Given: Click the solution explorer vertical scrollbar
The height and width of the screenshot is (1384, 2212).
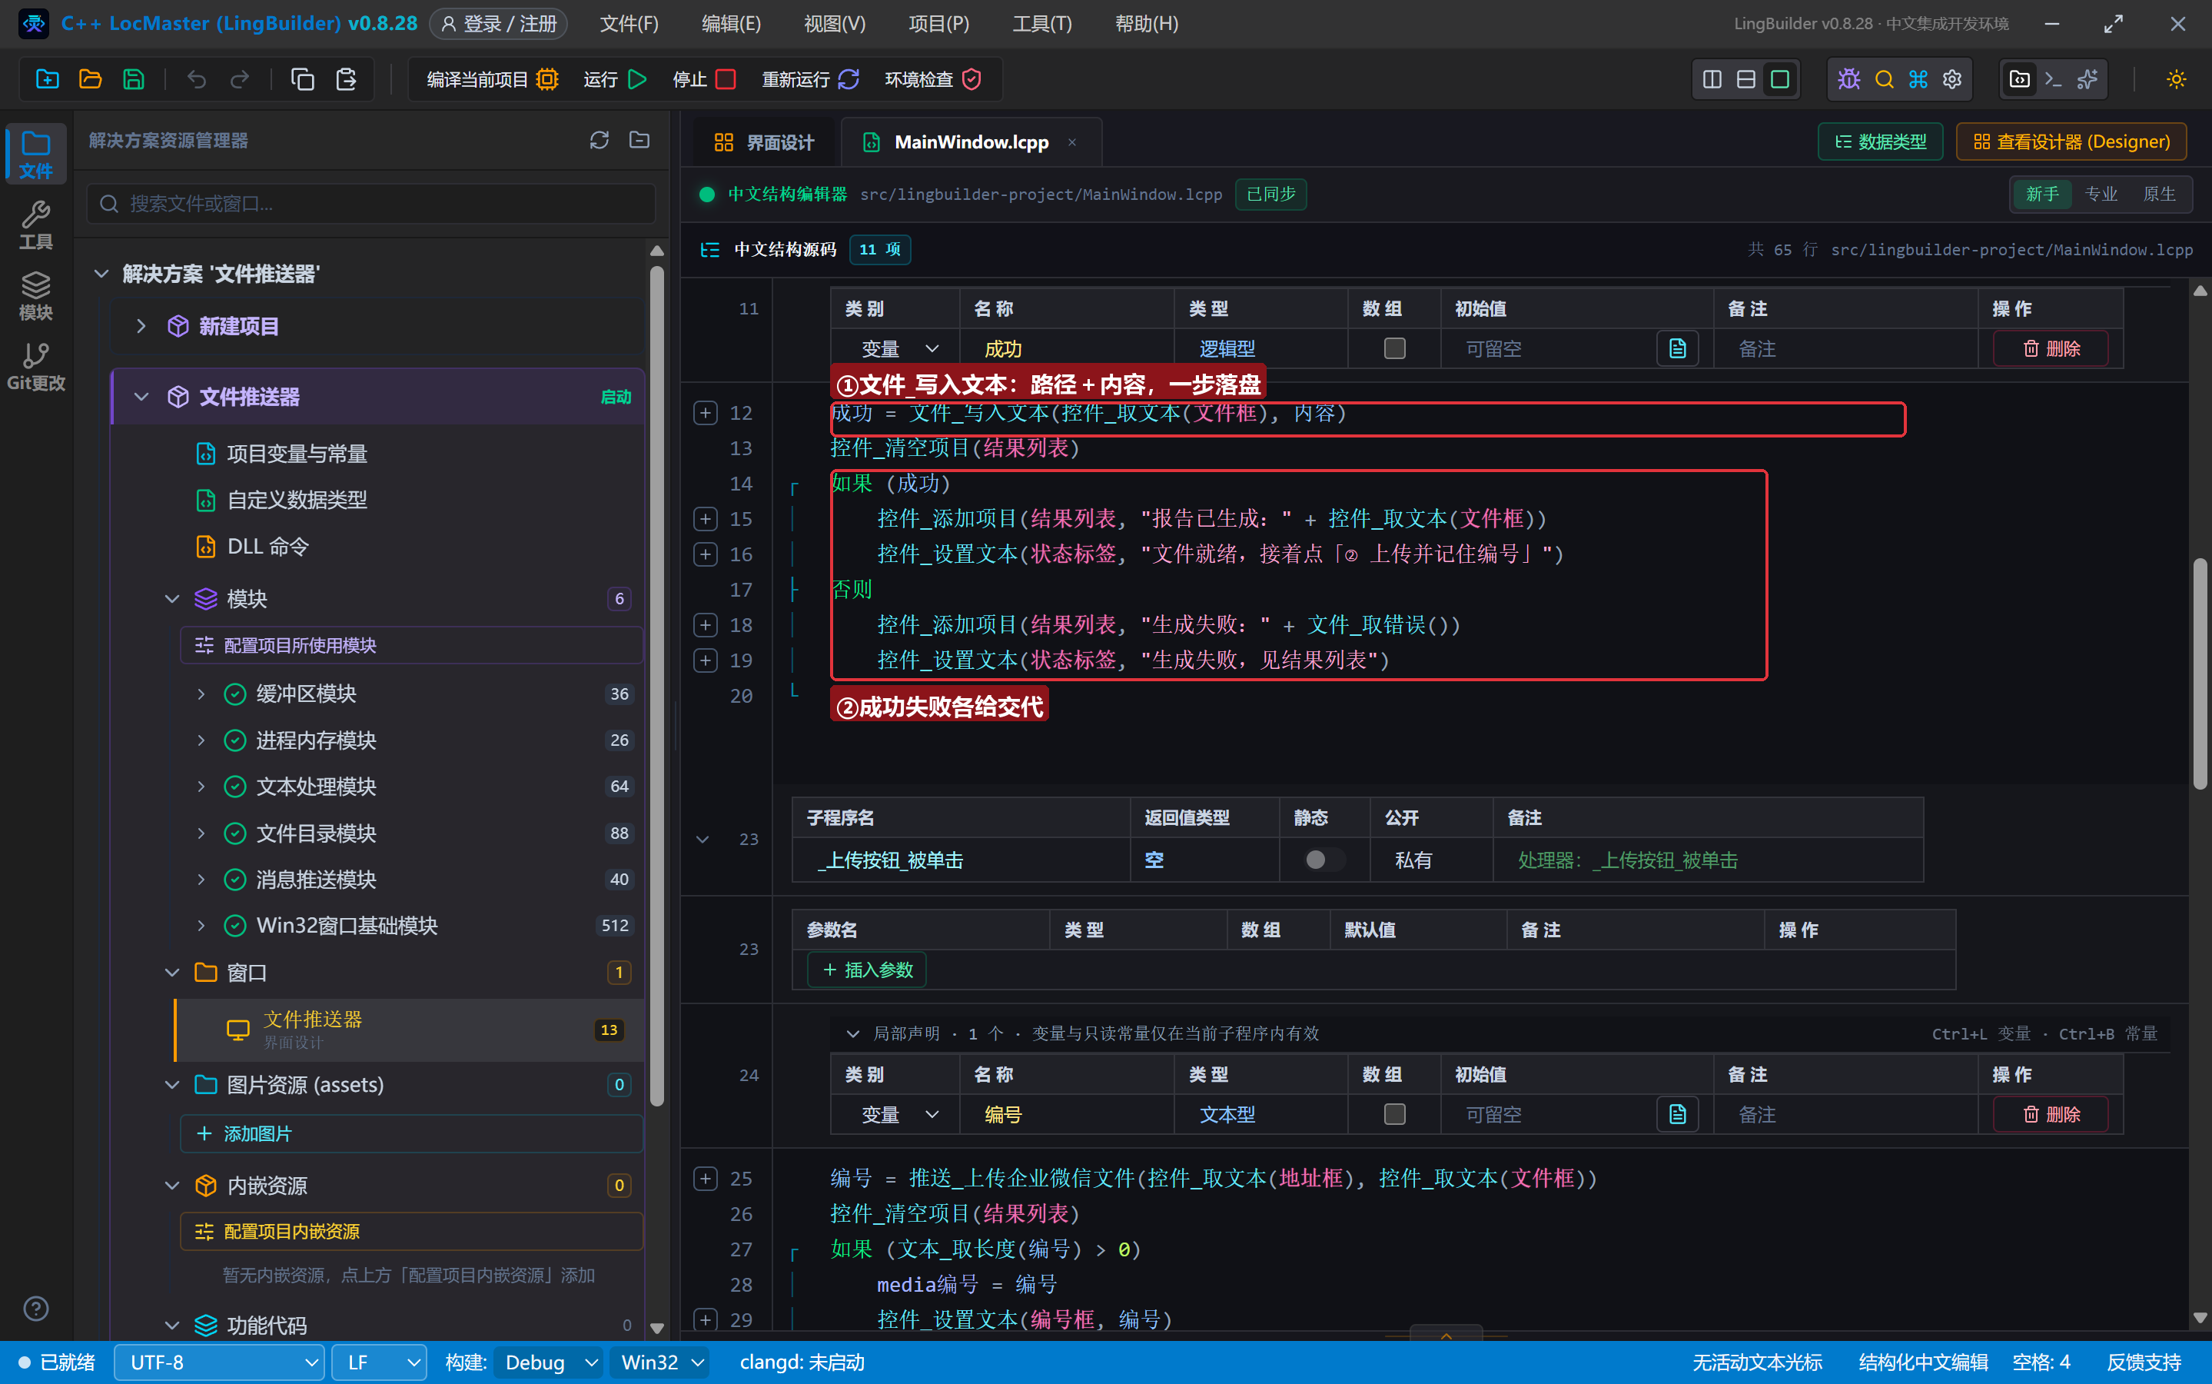Looking at the screenshot, I should [656, 687].
